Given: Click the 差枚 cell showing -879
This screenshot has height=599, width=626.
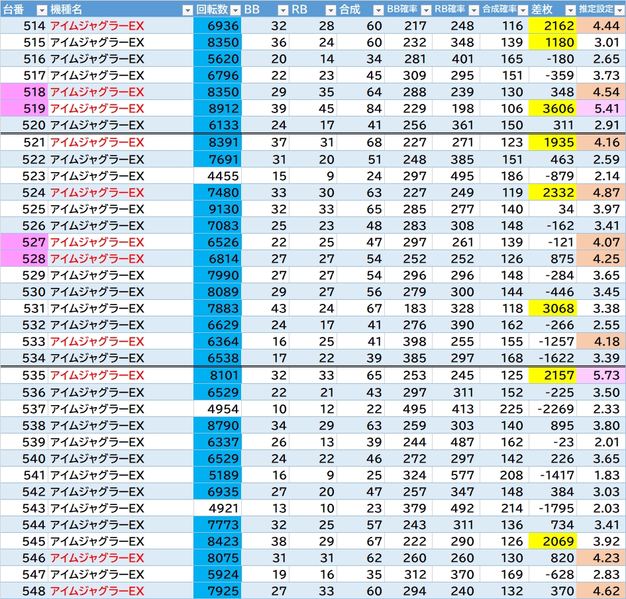Looking at the screenshot, I should coord(552,176).
